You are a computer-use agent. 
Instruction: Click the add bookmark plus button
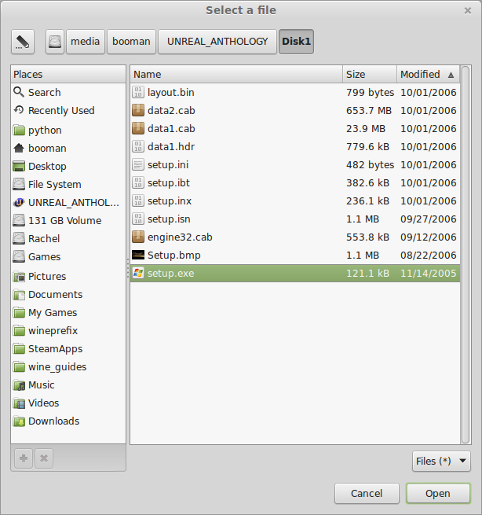[24, 458]
